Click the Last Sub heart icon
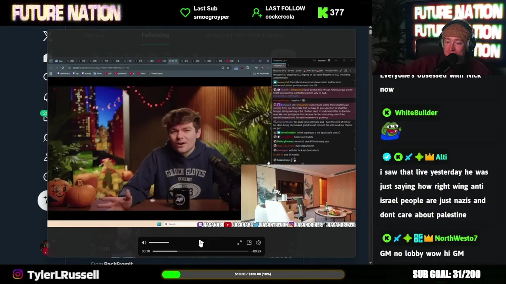 pos(185,13)
